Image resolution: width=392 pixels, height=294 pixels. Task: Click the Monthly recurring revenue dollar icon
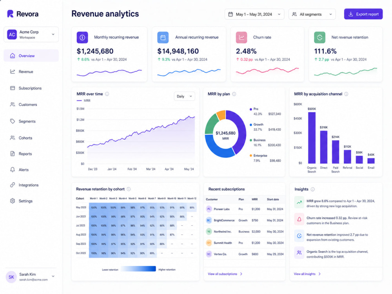coord(82,38)
